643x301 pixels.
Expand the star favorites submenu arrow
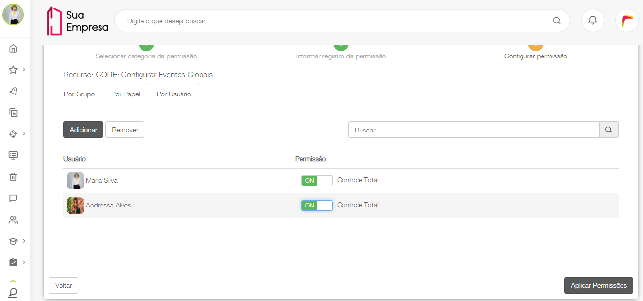(x=24, y=69)
